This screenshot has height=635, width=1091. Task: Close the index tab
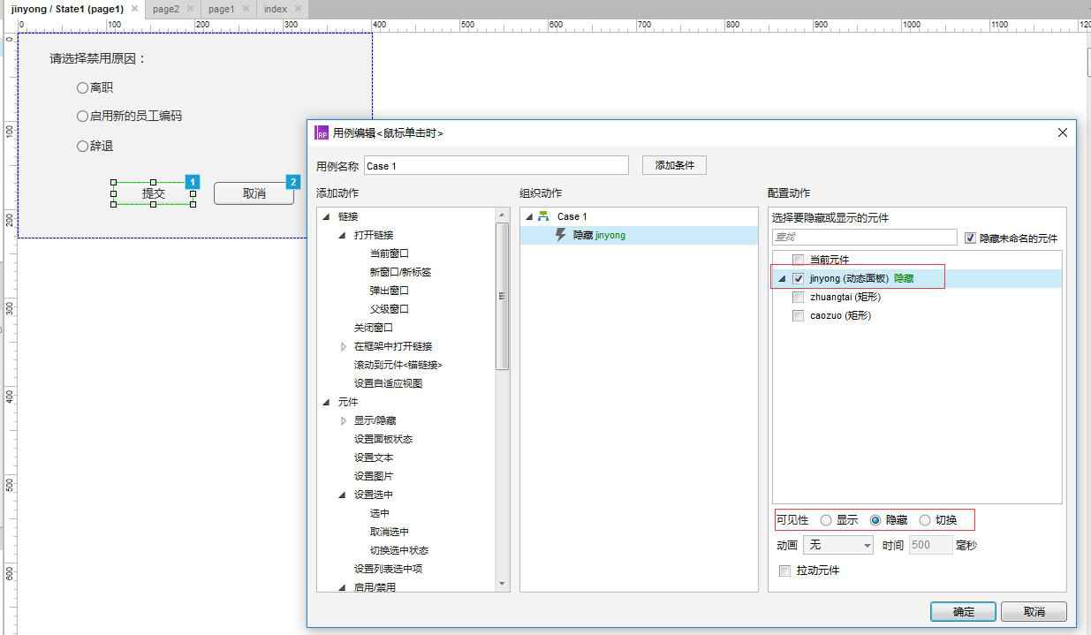point(298,9)
